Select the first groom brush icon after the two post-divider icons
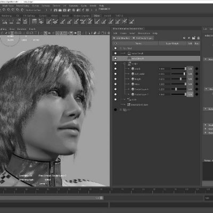 [48, 21]
